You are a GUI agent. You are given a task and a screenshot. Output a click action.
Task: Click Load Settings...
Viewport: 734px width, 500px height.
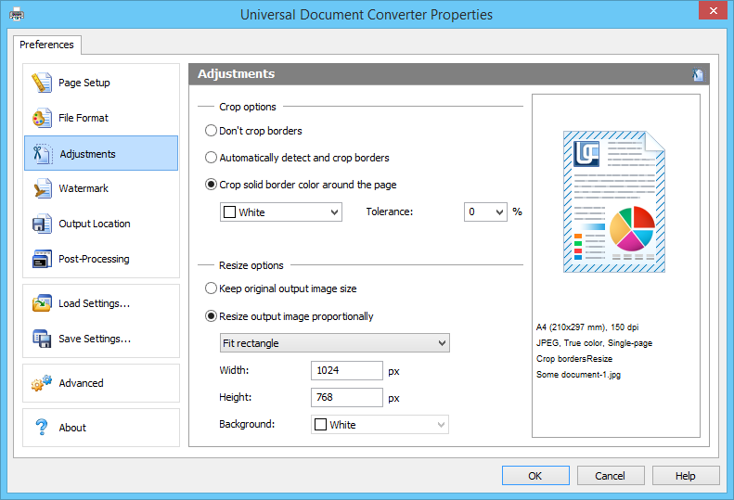click(101, 303)
